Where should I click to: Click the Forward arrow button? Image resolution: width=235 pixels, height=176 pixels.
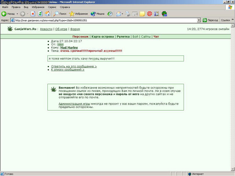pyautogui.click(x=22, y=14)
